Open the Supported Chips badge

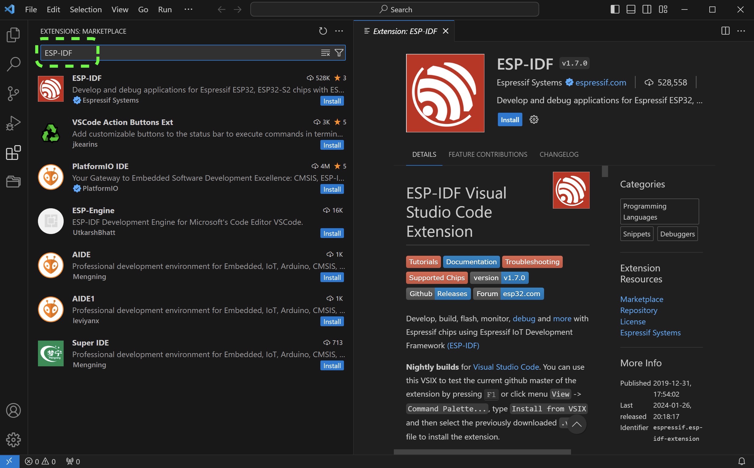(x=436, y=278)
